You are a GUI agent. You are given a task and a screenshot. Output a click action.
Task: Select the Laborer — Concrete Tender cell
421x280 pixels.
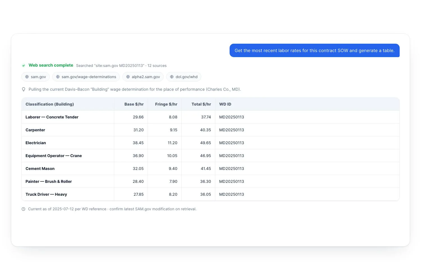click(68, 117)
